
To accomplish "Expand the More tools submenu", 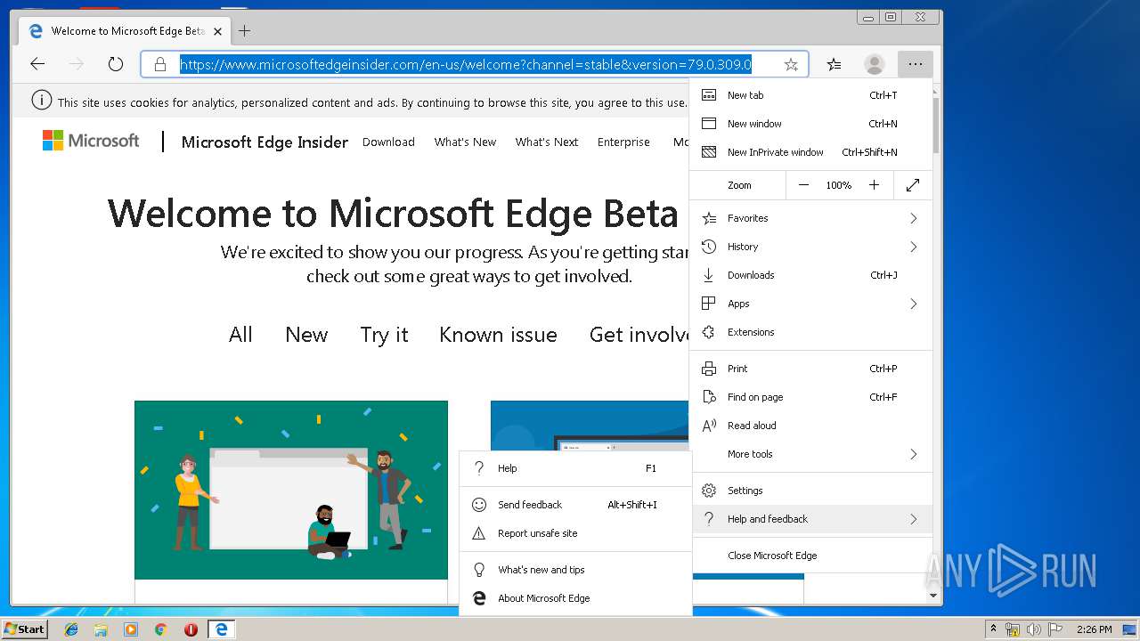I will click(x=811, y=454).
